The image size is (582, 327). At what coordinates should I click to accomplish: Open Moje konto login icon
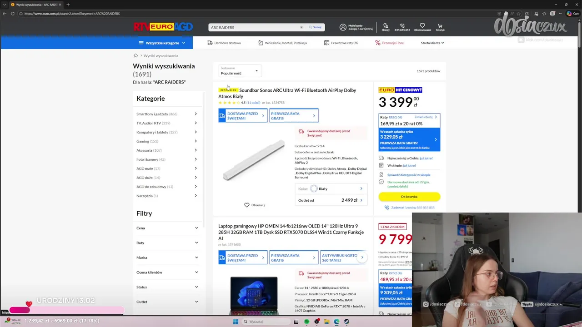[343, 27]
